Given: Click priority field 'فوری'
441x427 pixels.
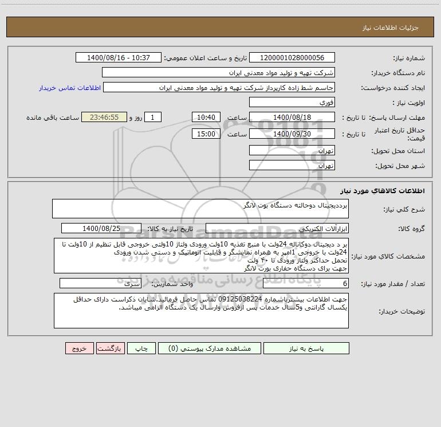Looking at the screenshot, I should click(292, 102).
